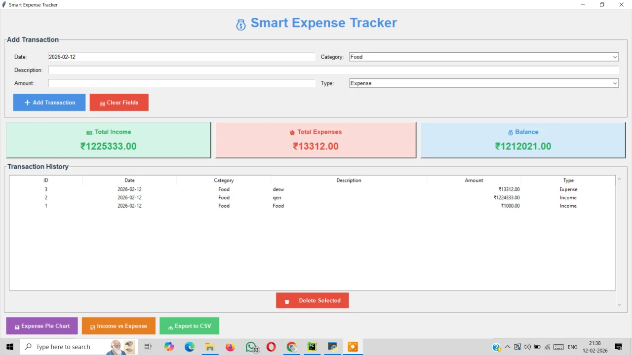This screenshot has width=632, height=355.
Task: Delete the selected transaction
Action: click(x=313, y=301)
